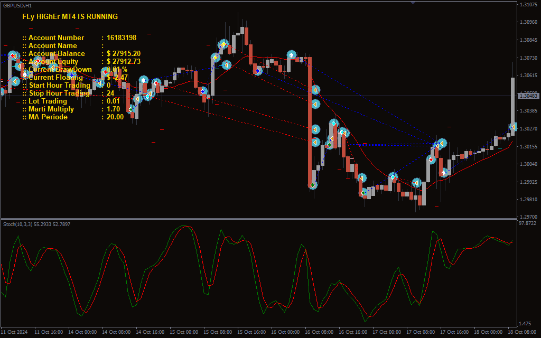Click the trade marker at the bottom of the big red 16 Oct candle
This screenshot has width=541, height=338.
click(x=313, y=185)
